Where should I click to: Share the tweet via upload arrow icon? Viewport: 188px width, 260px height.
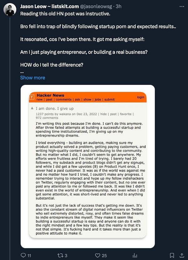click(182, 255)
